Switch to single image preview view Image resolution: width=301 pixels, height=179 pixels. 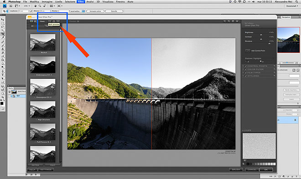50,21
